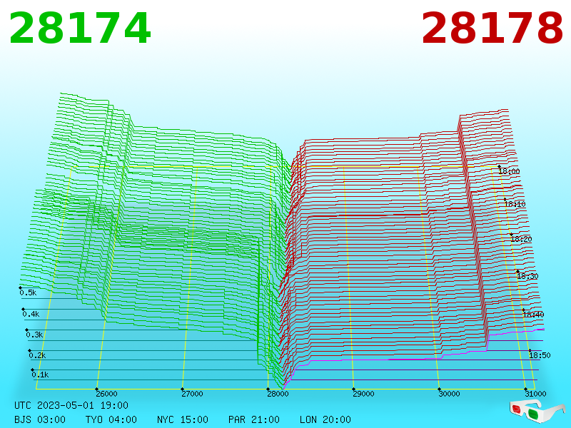The width and height of the screenshot is (571, 428).
Task: Click the 28000 price axis label
Action: click(278, 394)
